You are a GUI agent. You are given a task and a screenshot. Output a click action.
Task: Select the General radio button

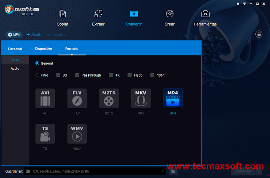tap(37, 63)
